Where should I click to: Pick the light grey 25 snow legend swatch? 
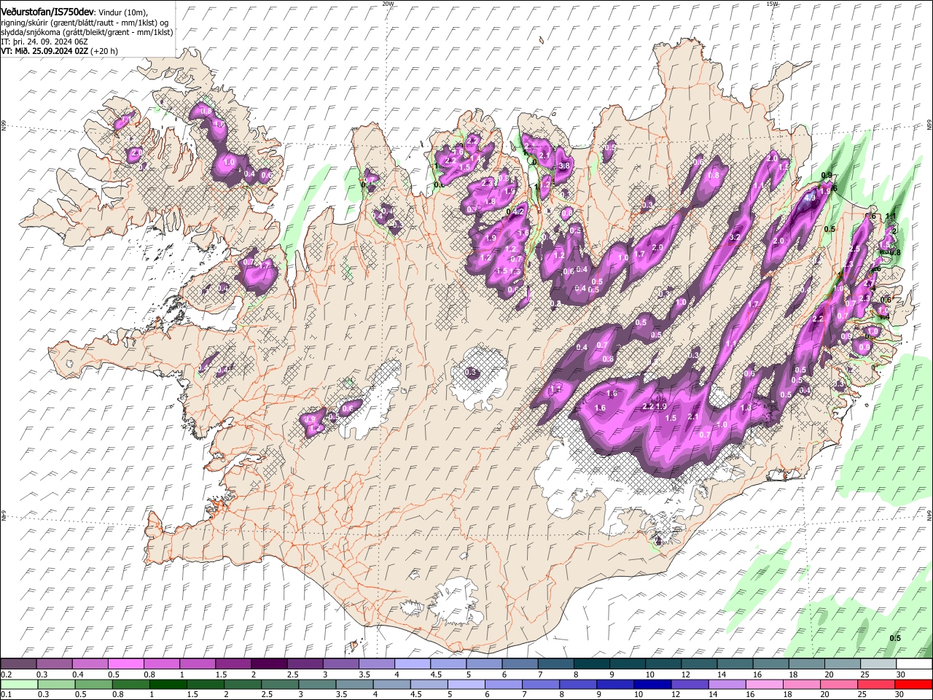(878, 664)
